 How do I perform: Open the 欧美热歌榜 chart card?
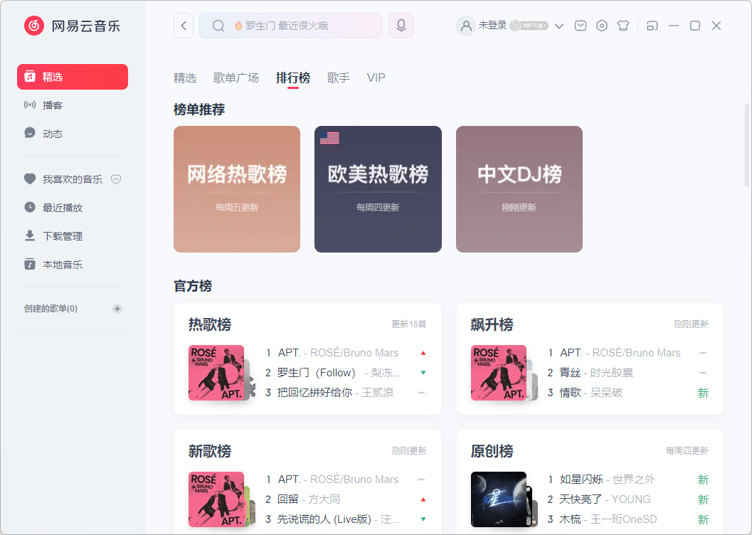tap(378, 189)
